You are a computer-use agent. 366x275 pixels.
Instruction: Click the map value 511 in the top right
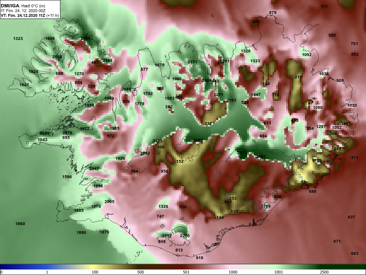pos(324,6)
